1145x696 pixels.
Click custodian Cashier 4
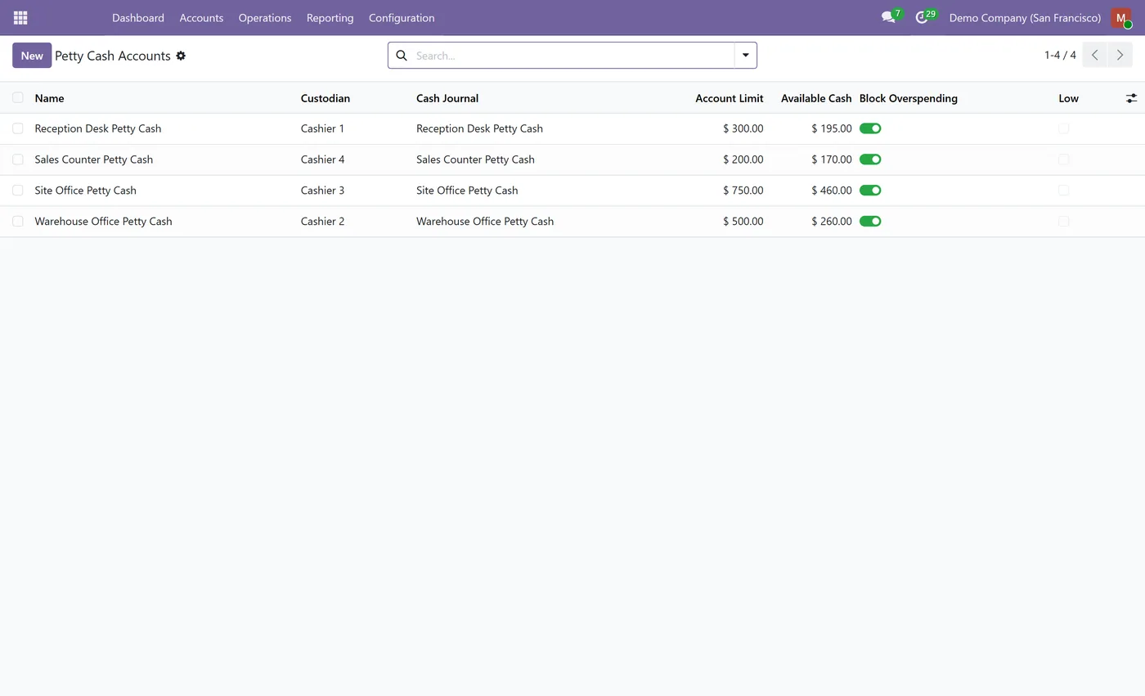(x=323, y=159)
